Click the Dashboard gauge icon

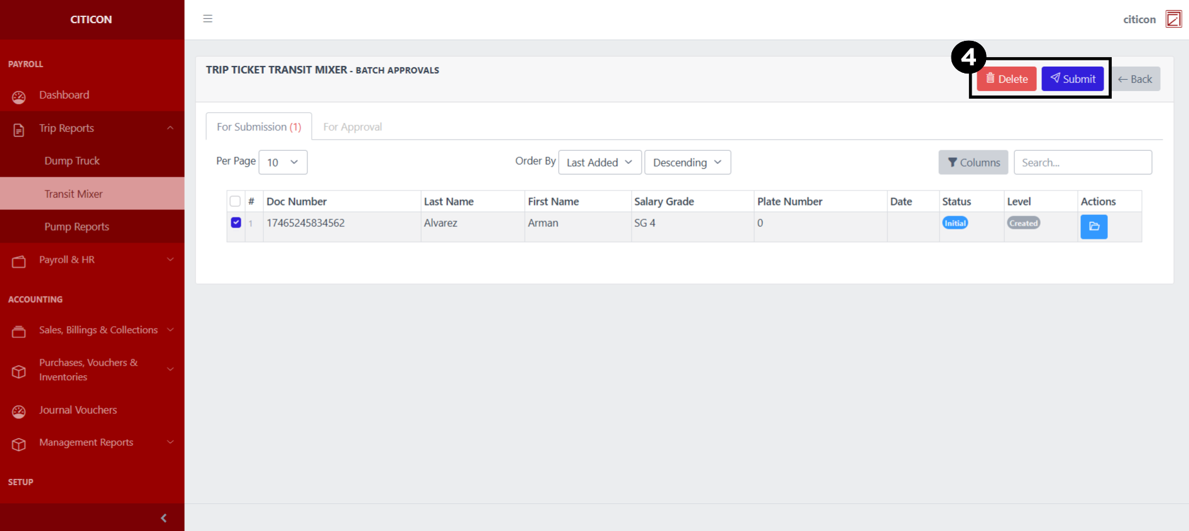(x=19, y=97)
